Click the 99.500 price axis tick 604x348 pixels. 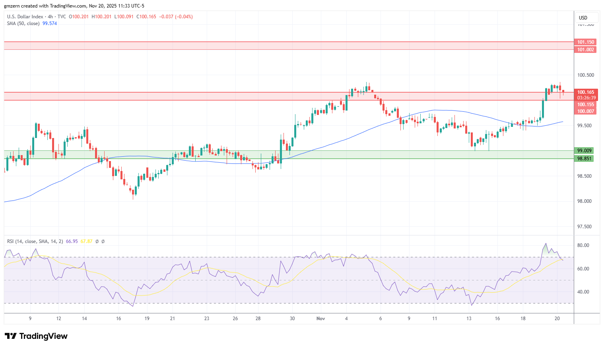[x=585, y=126]
